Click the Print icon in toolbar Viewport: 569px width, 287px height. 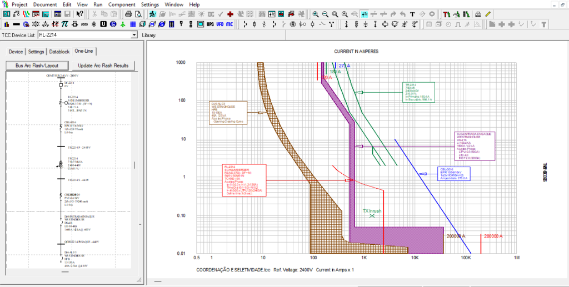tap(128, 14)
